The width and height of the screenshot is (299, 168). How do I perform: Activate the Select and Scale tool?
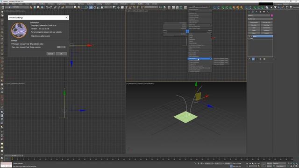coord(98,7)
